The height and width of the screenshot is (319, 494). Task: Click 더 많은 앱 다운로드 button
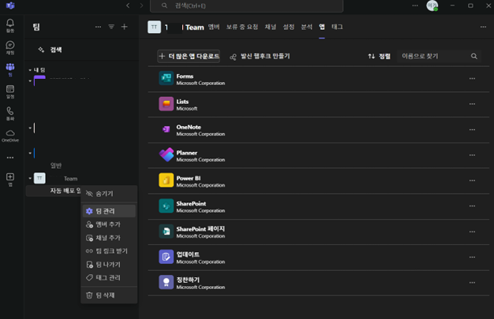pyautogui.click(x=189, y=56)
